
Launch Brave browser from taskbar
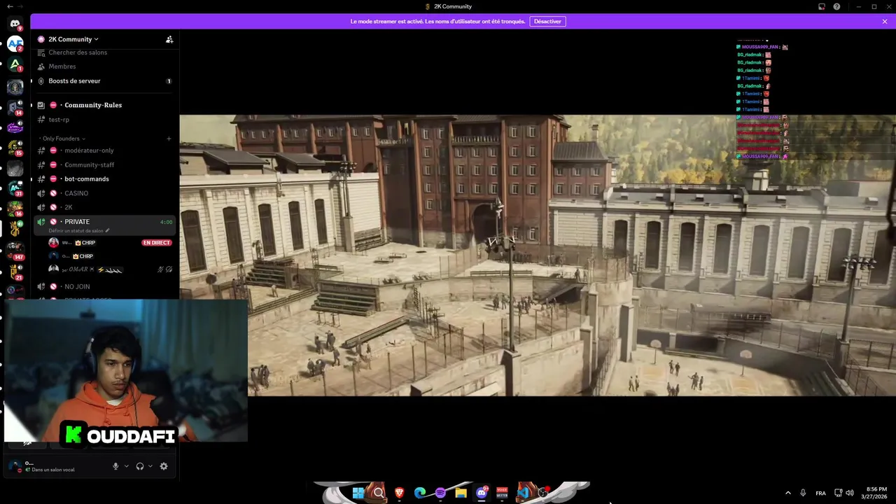click(400, 493)
